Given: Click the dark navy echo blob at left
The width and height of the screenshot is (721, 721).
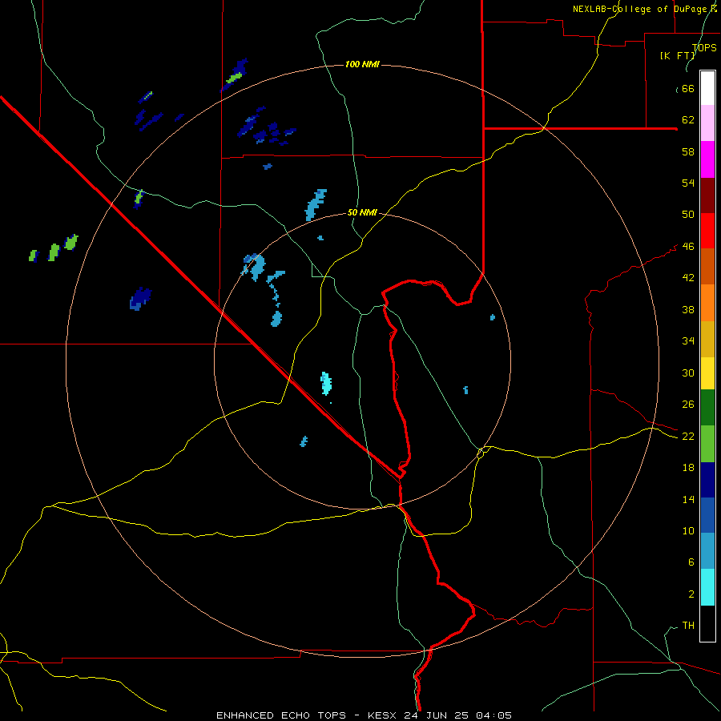Looking at the screenshot, I should [x=140, y=299].
